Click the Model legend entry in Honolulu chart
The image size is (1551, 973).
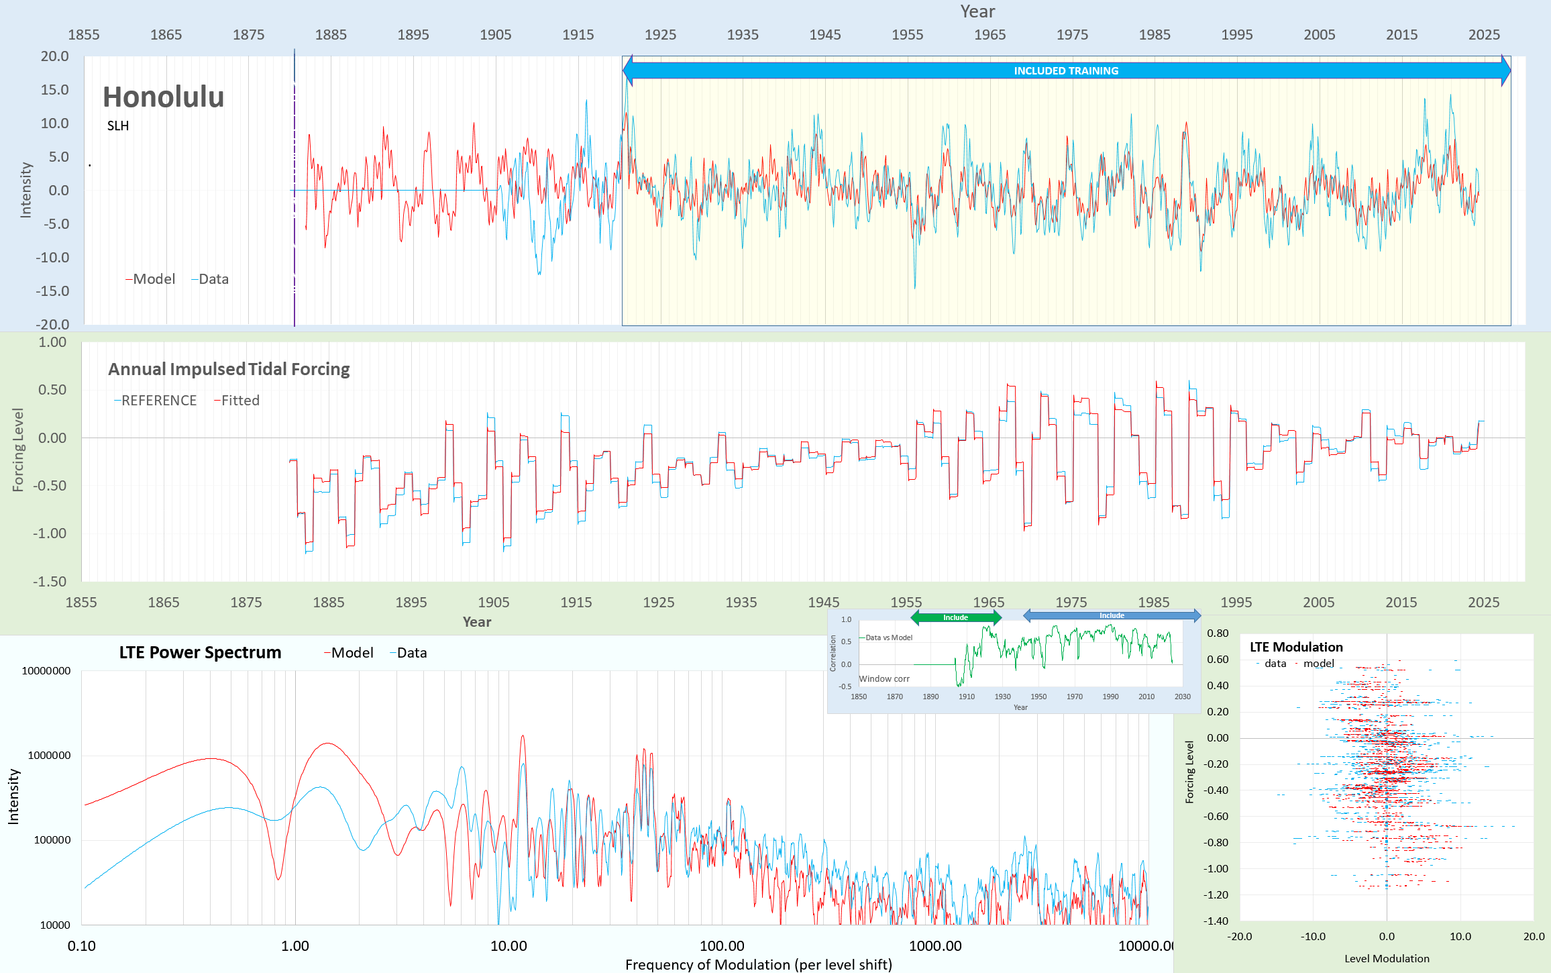pyautogui.click(x=150, y=279)
